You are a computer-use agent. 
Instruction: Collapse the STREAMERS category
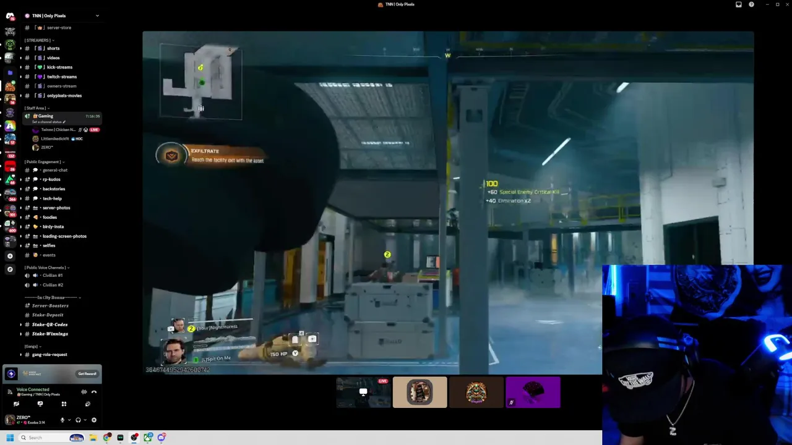38,40
